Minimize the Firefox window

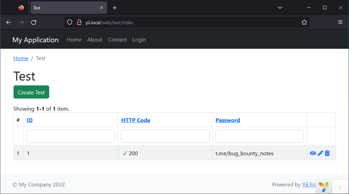click(309, 8)
